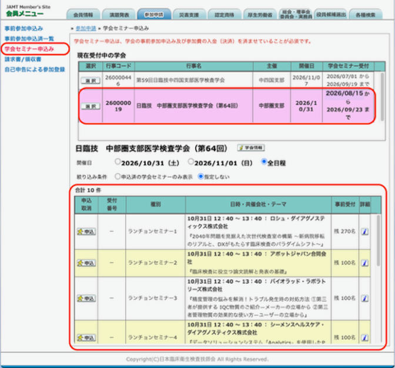Click event code 260000446 cell
The width and height of the screenshot is (395, 368).
[118, 81]
